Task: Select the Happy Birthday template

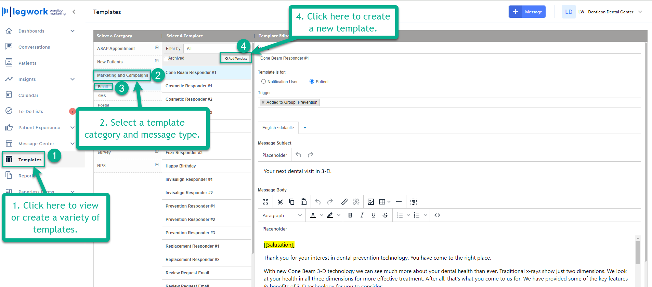Action: [x=207, y=166]
